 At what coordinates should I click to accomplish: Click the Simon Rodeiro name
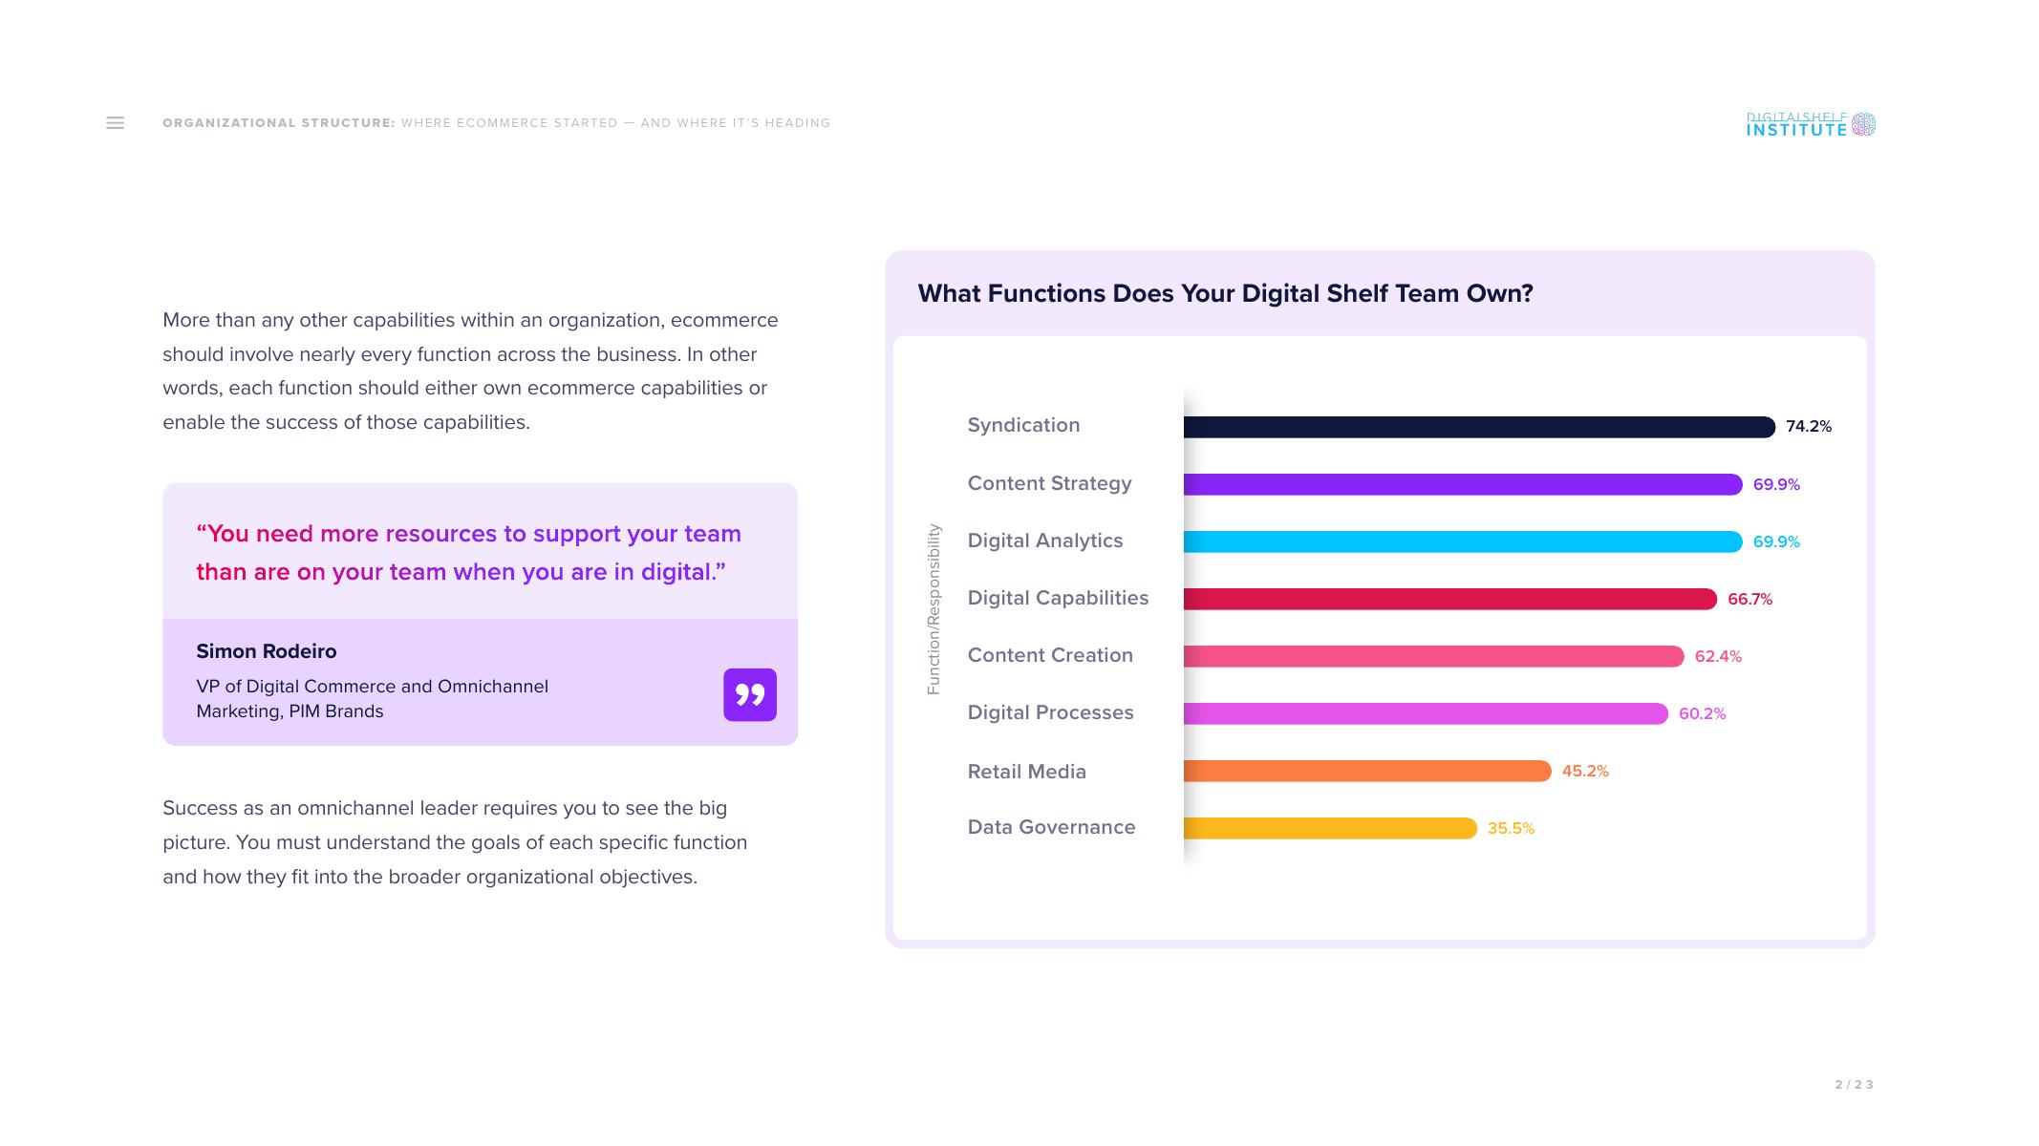[267, 651]
